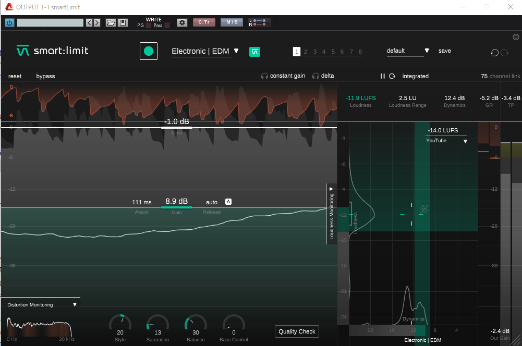Toggle the plugin power button
522x346 pixels.
coord(9,22)
